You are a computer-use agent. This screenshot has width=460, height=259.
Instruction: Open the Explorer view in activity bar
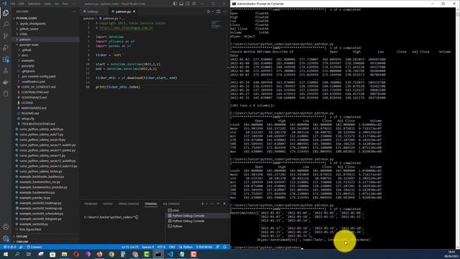tap(6, 13)
